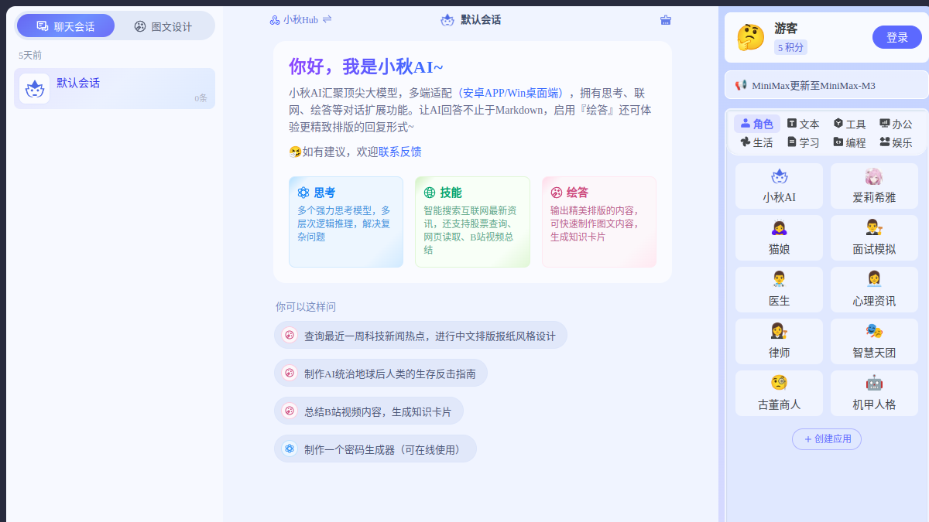
Task: Choose the 心理资讯 role card
Action: point(874,289)
